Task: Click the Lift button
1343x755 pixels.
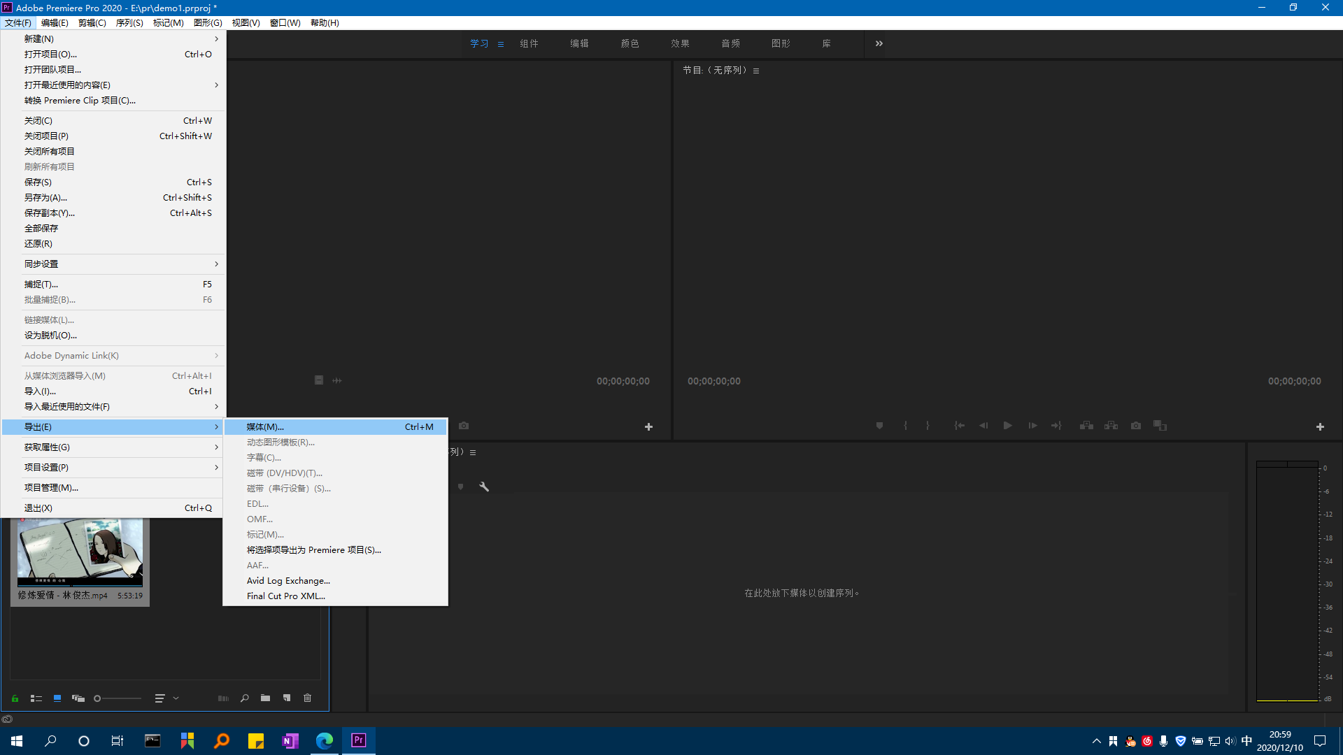Action: click(1086, 426)
